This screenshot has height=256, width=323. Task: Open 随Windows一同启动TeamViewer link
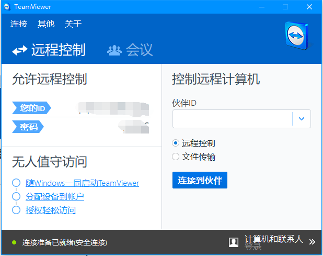click(82, 183)
